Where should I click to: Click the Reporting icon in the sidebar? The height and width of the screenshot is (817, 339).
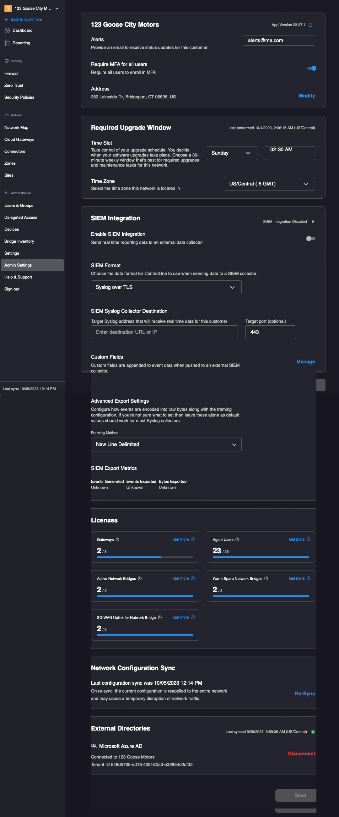7,43
